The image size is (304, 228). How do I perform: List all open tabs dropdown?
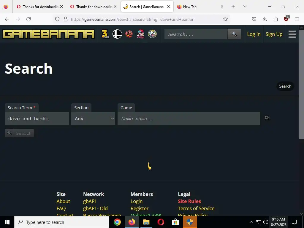tap(245, 7)
